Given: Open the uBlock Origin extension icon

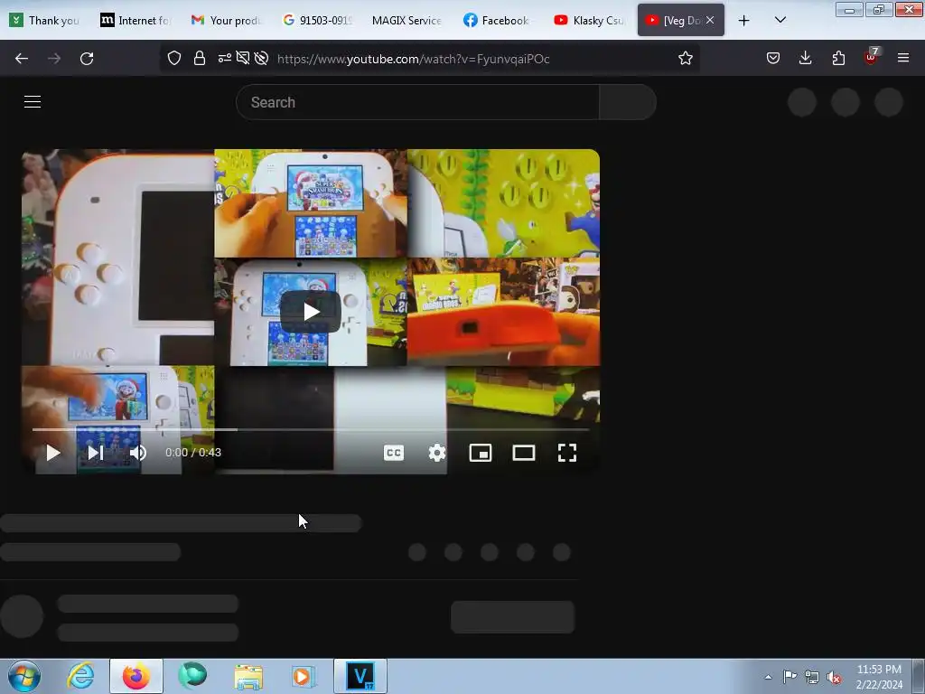Looking at the screenshot, I should [x=872, y=57].
